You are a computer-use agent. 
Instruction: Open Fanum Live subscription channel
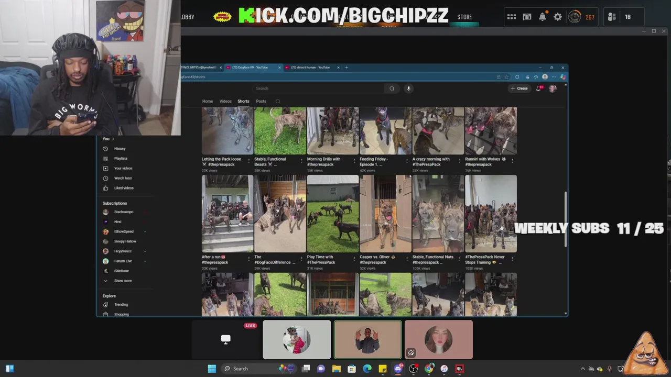point(123,261)
